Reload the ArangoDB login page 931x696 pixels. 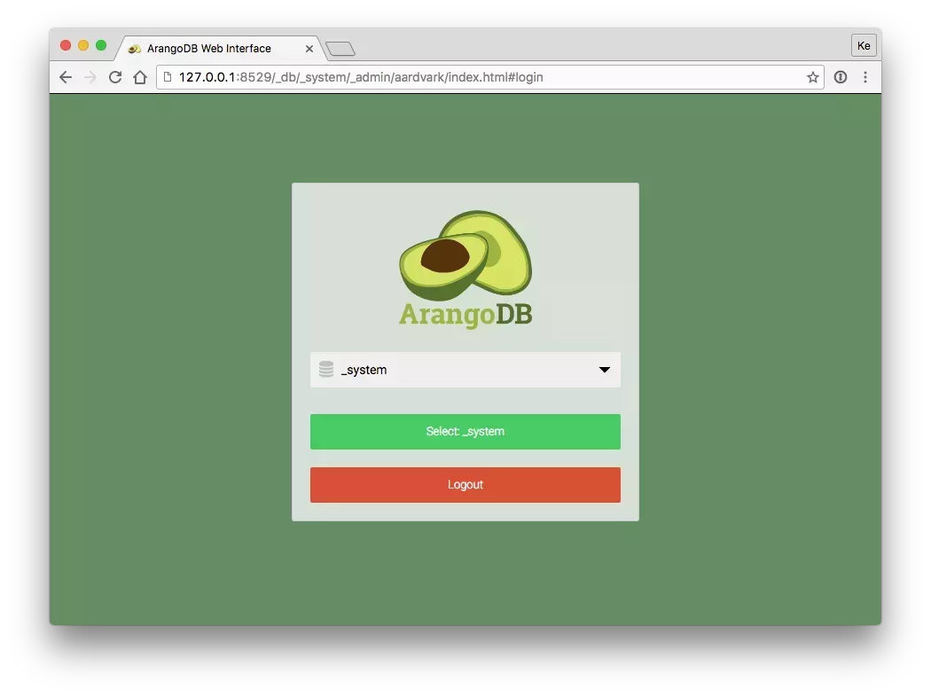tap(114, 77)
